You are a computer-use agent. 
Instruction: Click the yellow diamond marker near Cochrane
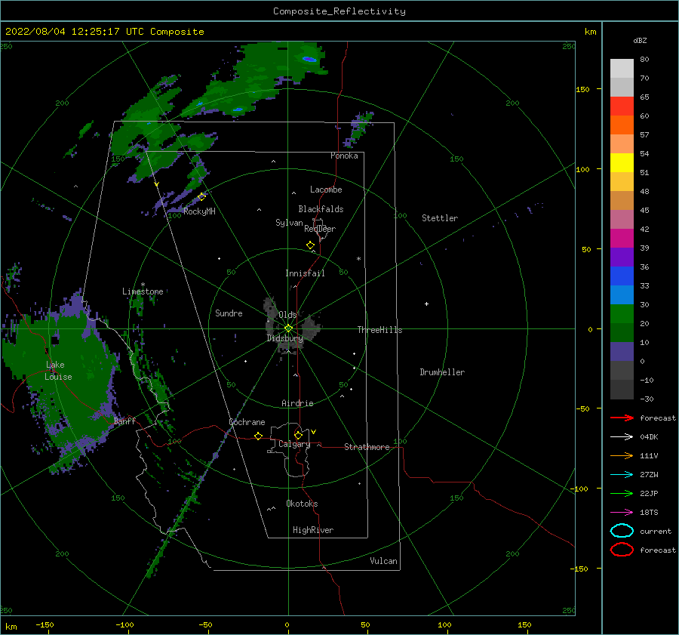click(259, 436)
